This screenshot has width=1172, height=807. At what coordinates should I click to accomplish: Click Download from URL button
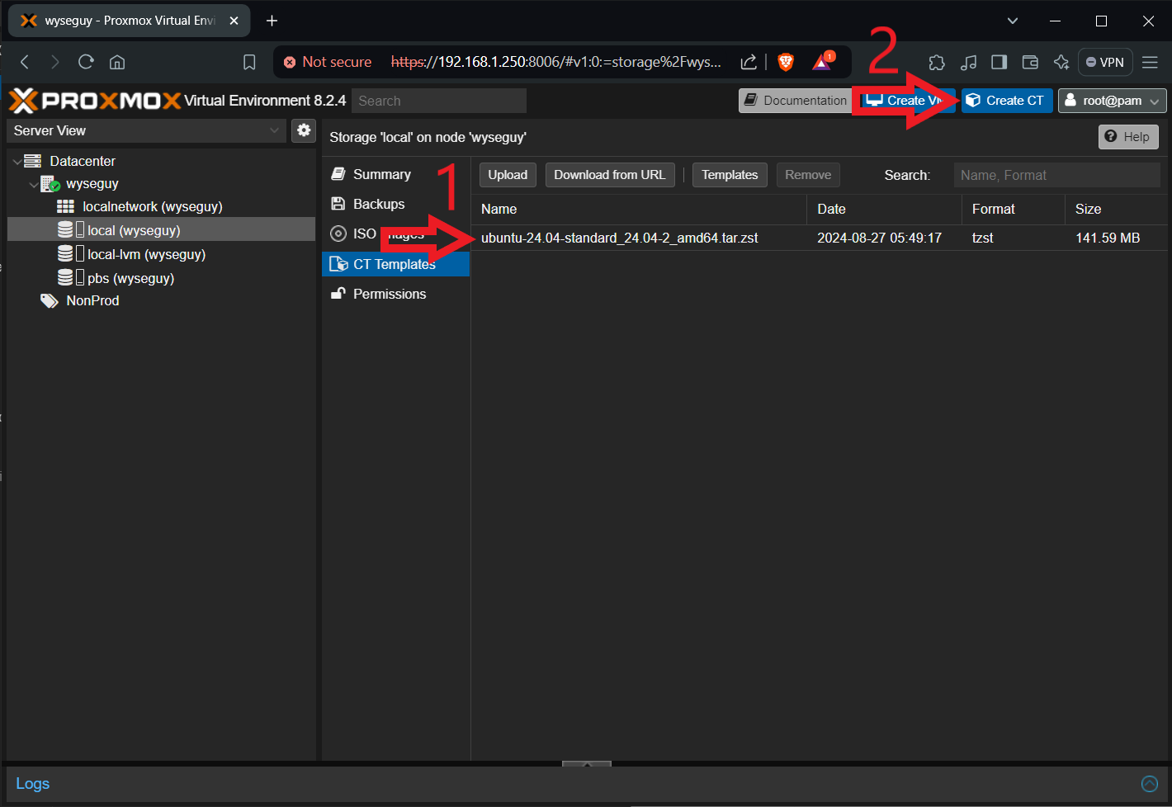(610, 175)
